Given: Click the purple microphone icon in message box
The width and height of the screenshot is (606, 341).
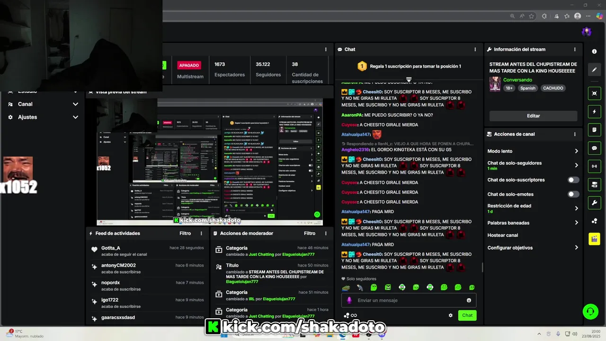Looking at the screenshot, I should pyautogui.click(x=349, y=300).
